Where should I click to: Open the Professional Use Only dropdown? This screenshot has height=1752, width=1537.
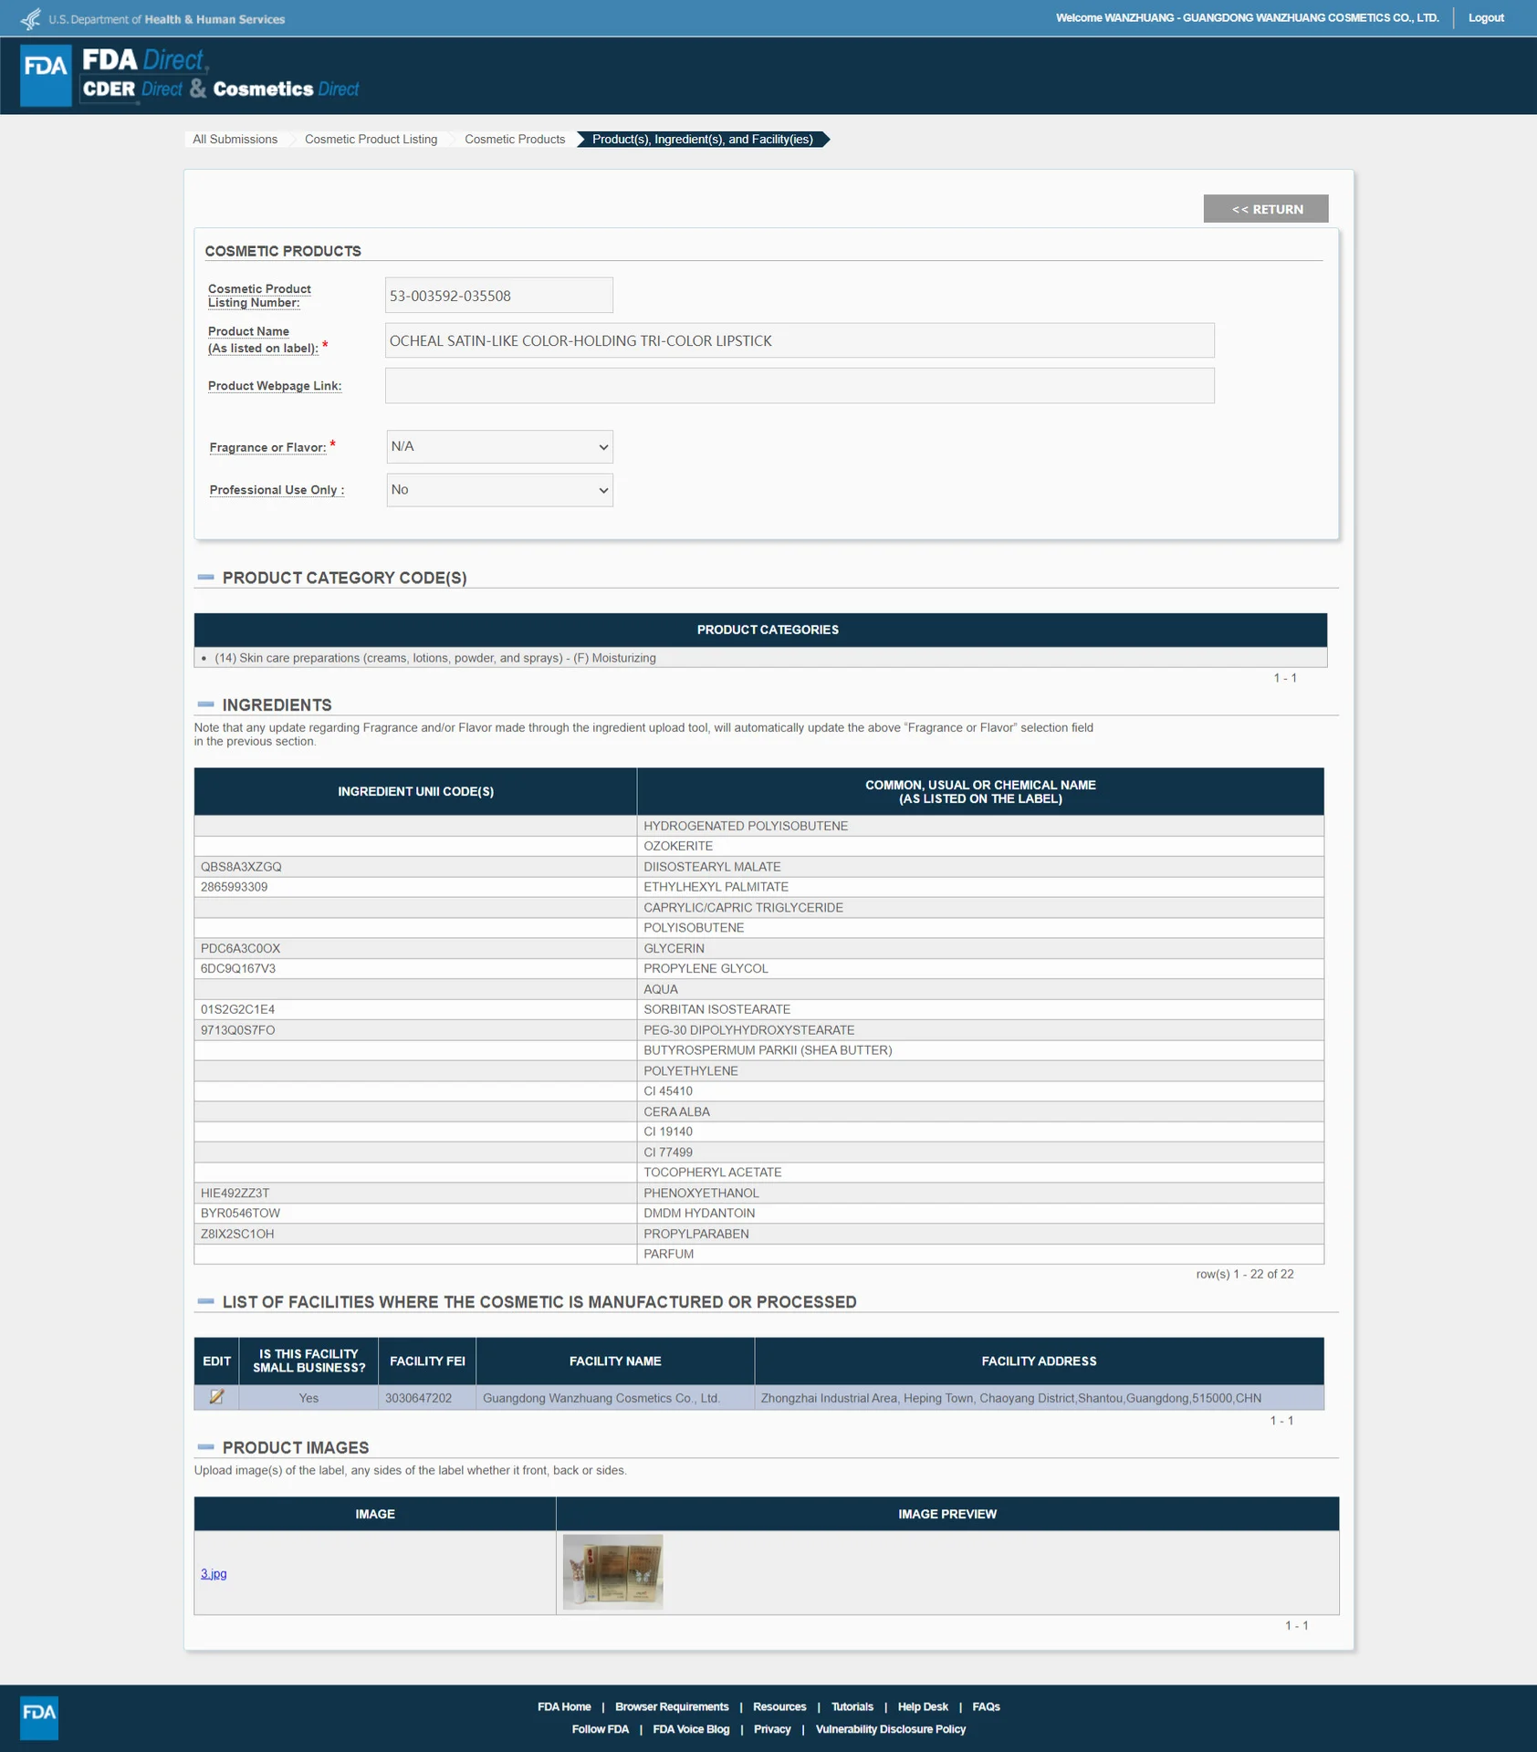pos(499,490)
